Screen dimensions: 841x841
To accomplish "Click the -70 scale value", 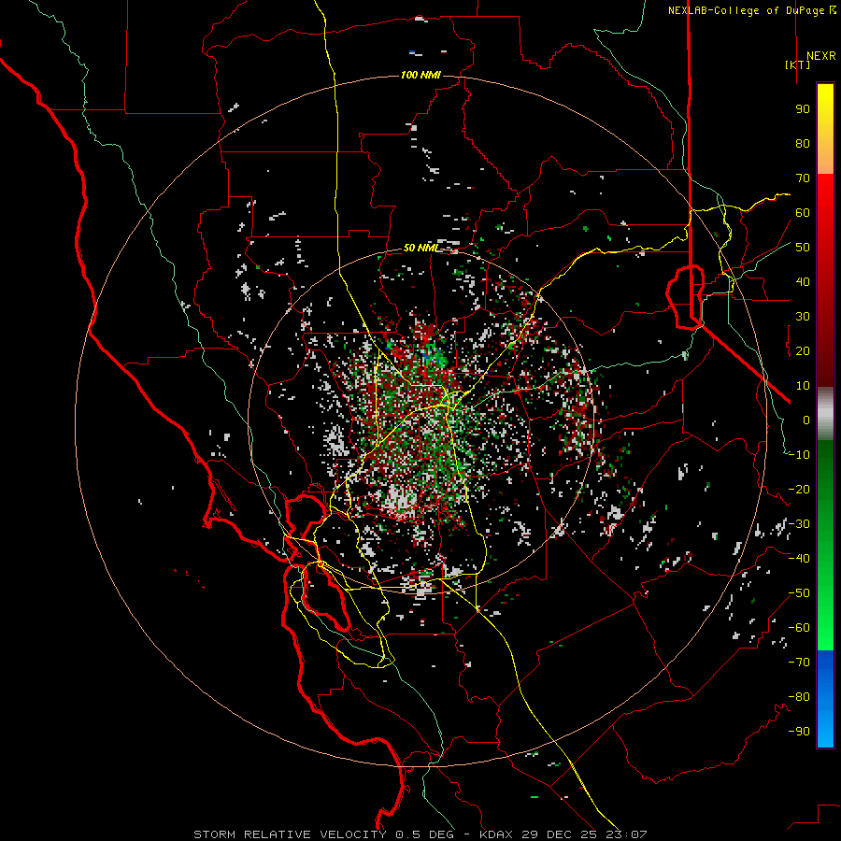I will (799, 663).
